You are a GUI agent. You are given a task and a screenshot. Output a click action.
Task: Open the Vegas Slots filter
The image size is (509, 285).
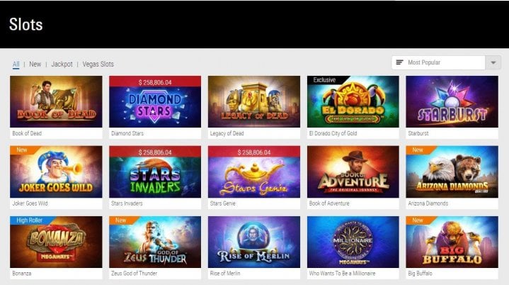[x=98, y=64]
